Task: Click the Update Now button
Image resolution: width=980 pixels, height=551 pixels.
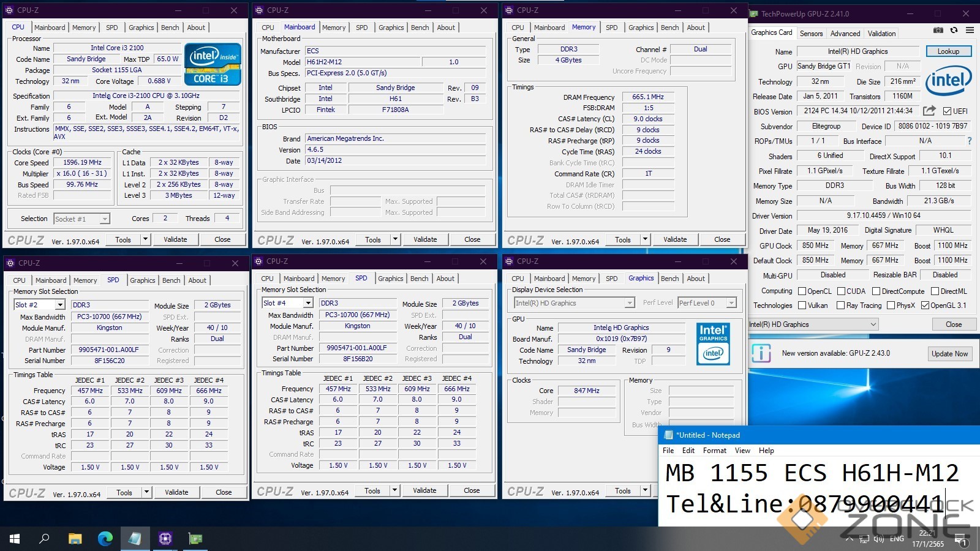Action: (x=949, y=353)
